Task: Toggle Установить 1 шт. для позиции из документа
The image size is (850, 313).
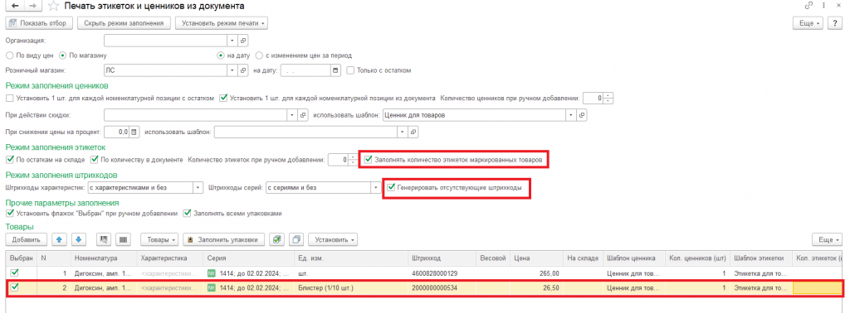Action: pyautogui.click(x=223, y=99)
